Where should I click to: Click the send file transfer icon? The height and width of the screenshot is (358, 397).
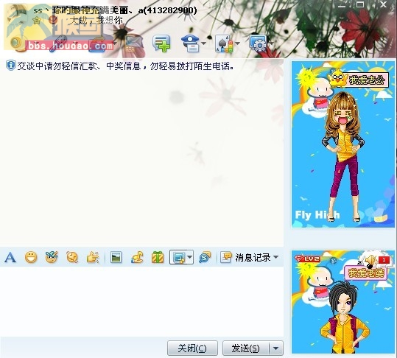point(97,43)
